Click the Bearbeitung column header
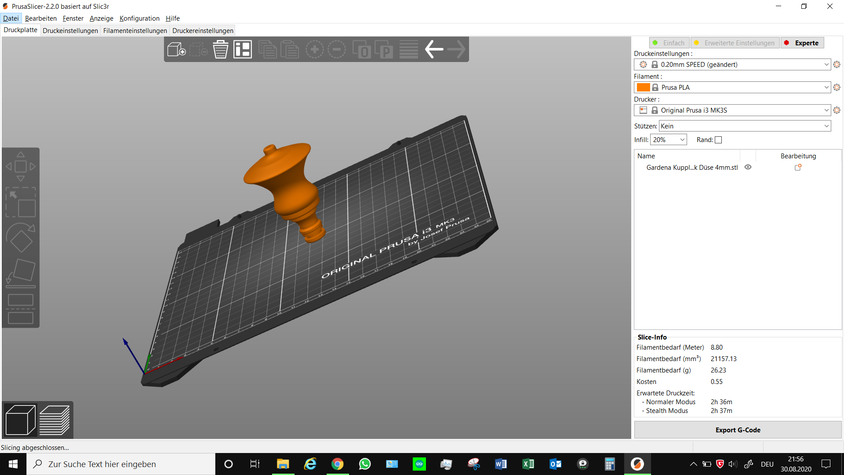The image size is (844, 475). (x=798, y=156)
